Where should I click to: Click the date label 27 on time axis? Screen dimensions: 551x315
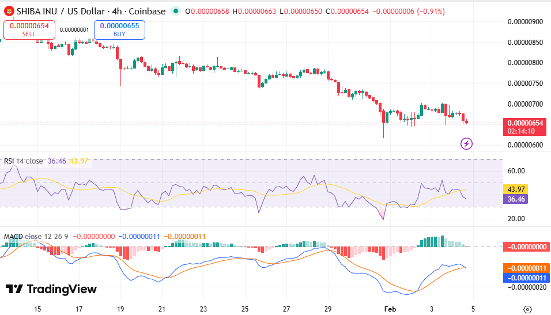tap(286, 309)
